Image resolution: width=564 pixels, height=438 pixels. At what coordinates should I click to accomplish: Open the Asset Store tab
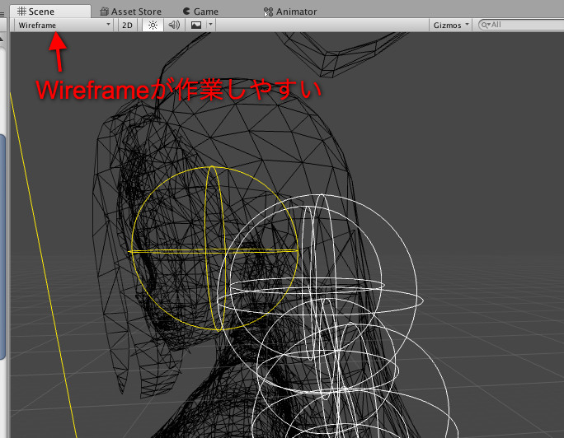tap(131, 12)
